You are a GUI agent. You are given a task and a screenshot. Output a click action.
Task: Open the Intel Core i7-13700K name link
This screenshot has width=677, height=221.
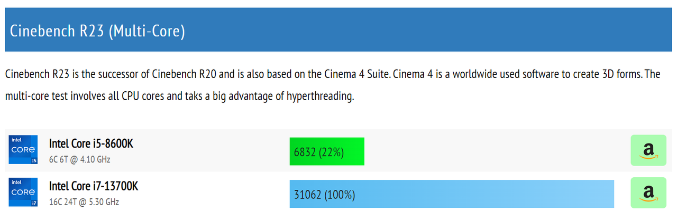pos(94,186)
